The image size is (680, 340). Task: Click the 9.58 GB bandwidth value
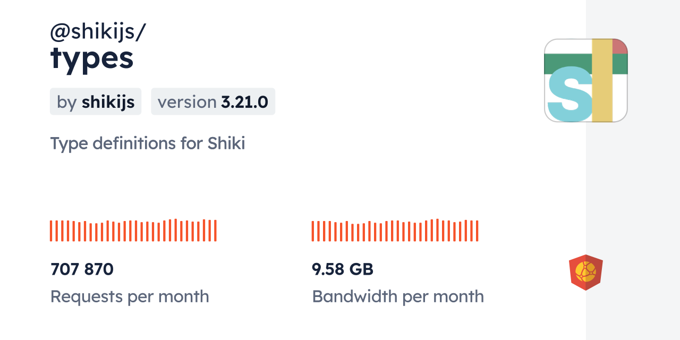point(343,269)
